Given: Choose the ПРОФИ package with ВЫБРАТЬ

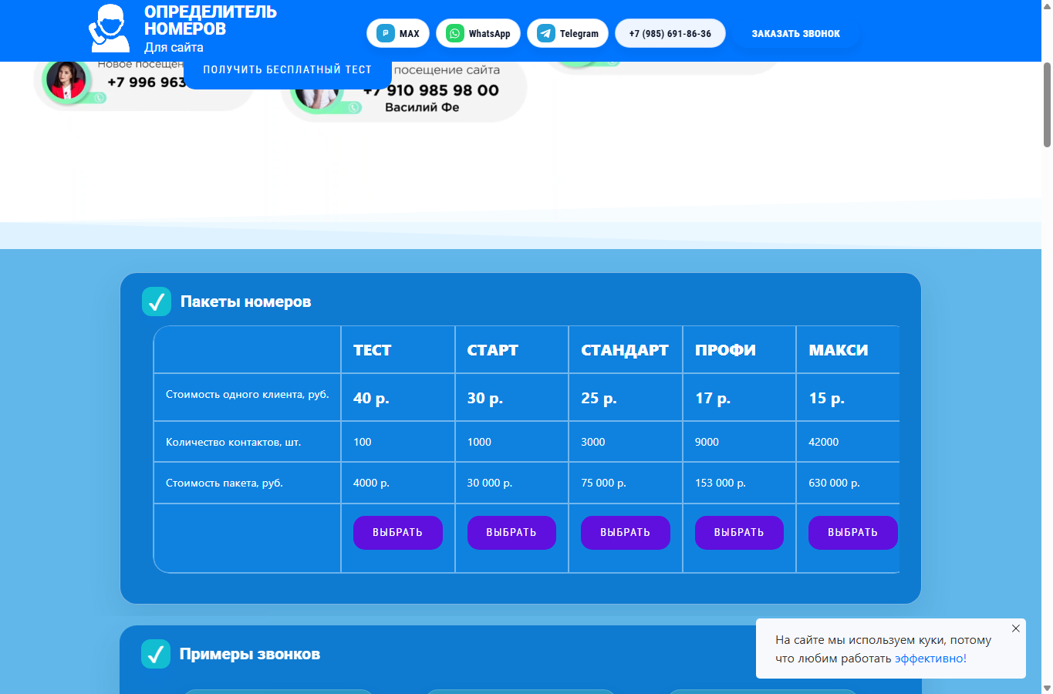Looking at the screenshot, I should [739, 533].
